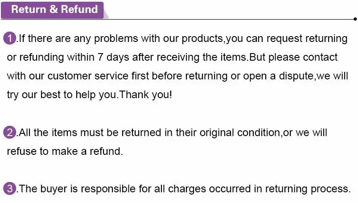The width and height of the screenshot is (358, 203).
Task: Click the purple number 1 circle icon
Action: coord(10,38)
